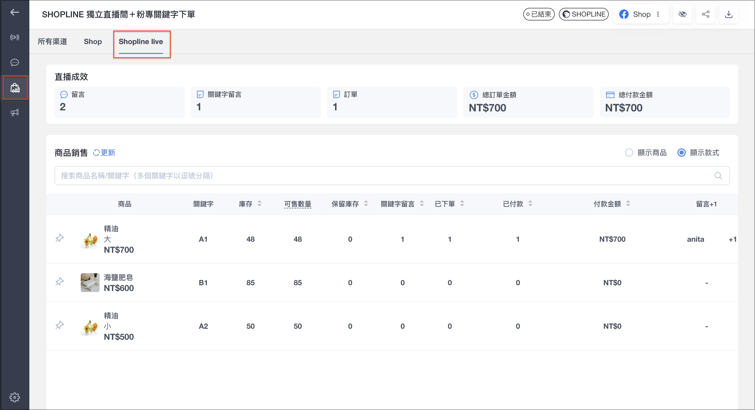Click the +1 in anita's row

point(732,239)
